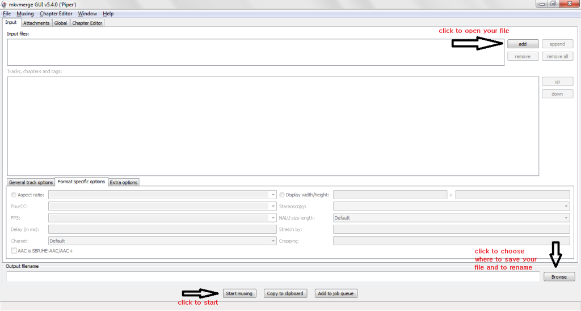Expand the NALU size length dropdown

[566, 218]
